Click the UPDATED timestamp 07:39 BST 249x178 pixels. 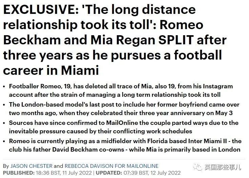tap(152, 173)
